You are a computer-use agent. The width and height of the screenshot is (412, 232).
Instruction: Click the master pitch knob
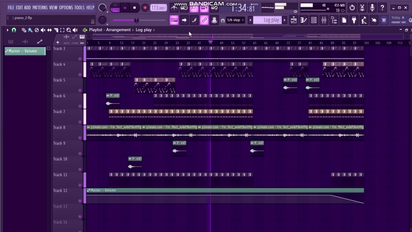click(102, 20)
